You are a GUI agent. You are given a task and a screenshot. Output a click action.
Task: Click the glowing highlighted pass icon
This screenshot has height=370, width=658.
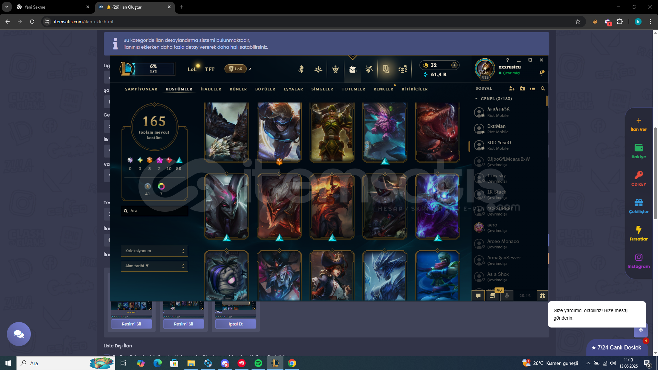386,69
